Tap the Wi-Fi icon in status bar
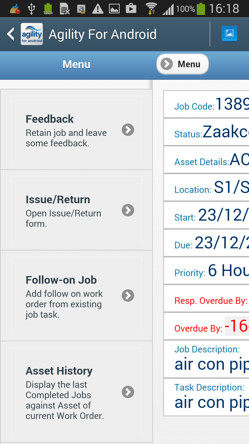Viewport: 249px width, 444px height. click(x=151, y=8)
